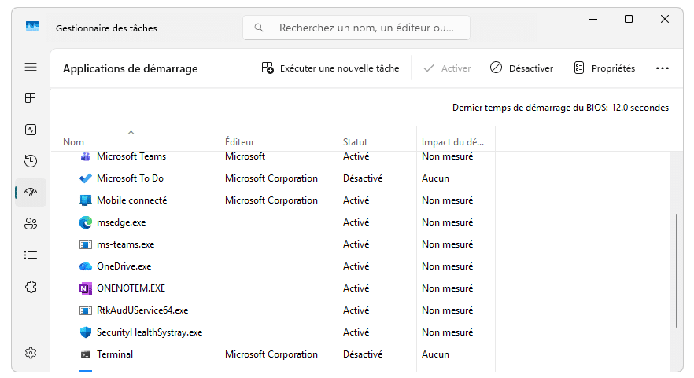Select the Terminal row name
The height and width of the screenshot is (378, 694).
[x=115, y=354]
